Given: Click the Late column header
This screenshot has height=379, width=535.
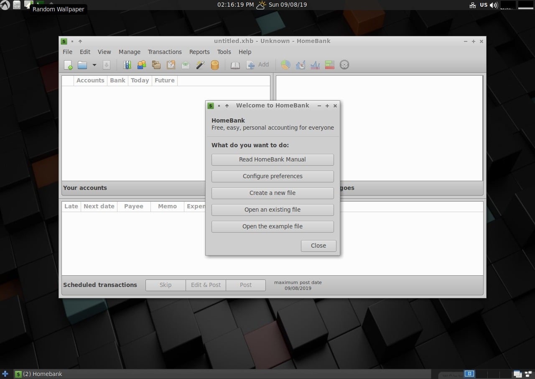Looking at the screenshot, I should click(x=71, y=206).
